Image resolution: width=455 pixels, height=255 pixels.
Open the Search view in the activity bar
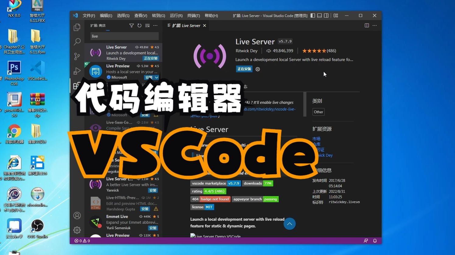point(77,42)
